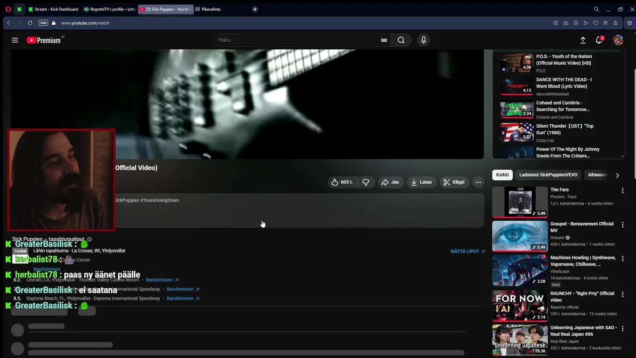Open options menu for Unlearning Japanese
This screenshot has height=358, width=636.
point(623,329)
